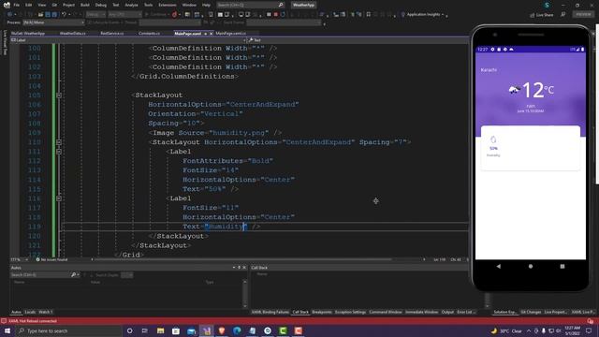Open the Git Changes tab
Image resolution: width=599 pixels, height=337 pixels.
click(x=531, y=312)
